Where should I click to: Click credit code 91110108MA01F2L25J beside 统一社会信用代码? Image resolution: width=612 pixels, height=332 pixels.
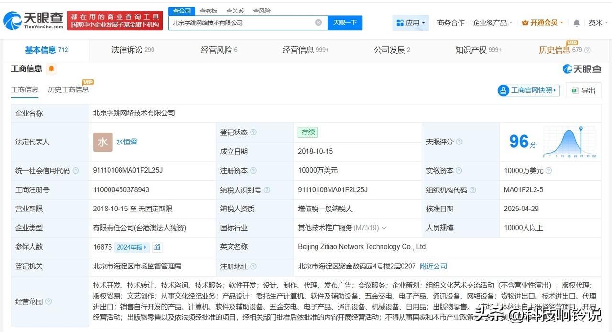[x=128, y=170]
